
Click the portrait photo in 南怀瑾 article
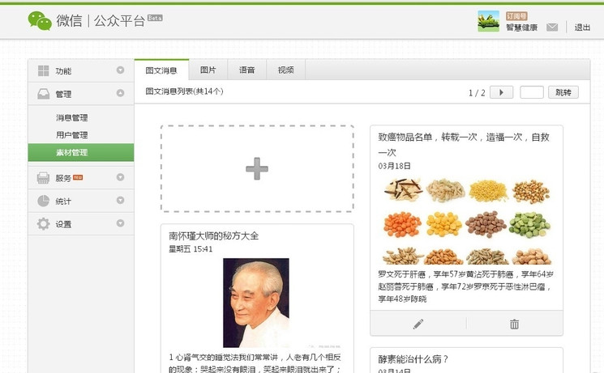256,303
